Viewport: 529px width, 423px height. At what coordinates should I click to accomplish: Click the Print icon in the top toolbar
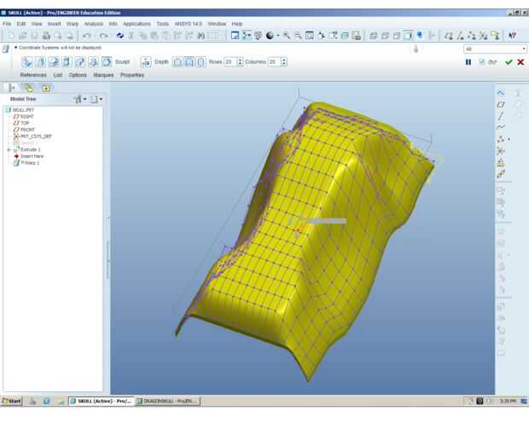click(x=46, y=35)
